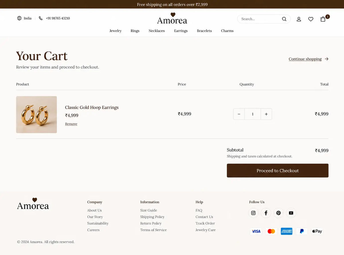
Task: Click the Visa payment badge
Action: [256, 231]
